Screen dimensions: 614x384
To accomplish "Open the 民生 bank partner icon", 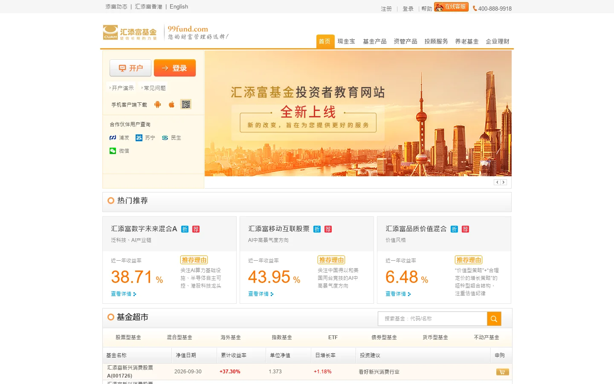I will point(165,138).
